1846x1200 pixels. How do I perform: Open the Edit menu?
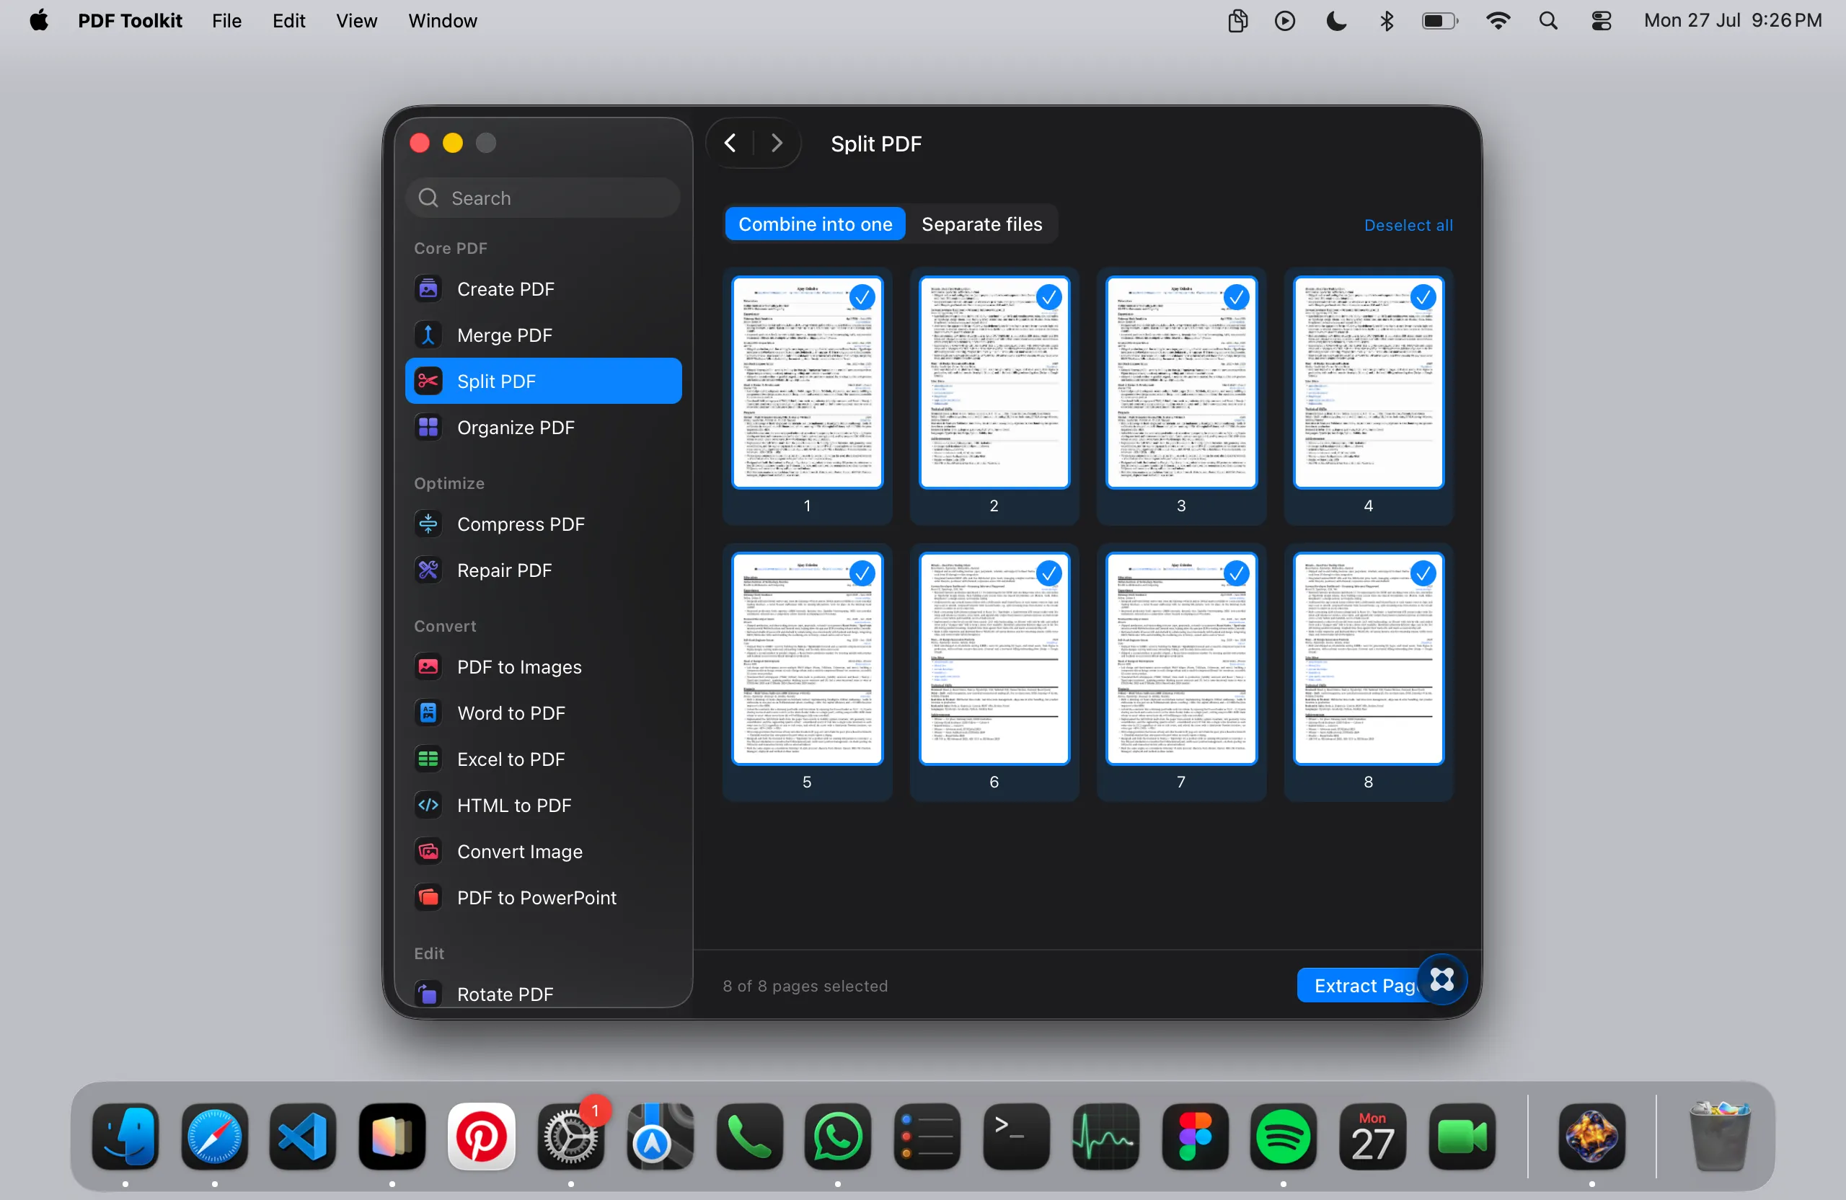[x=288, y=21]
